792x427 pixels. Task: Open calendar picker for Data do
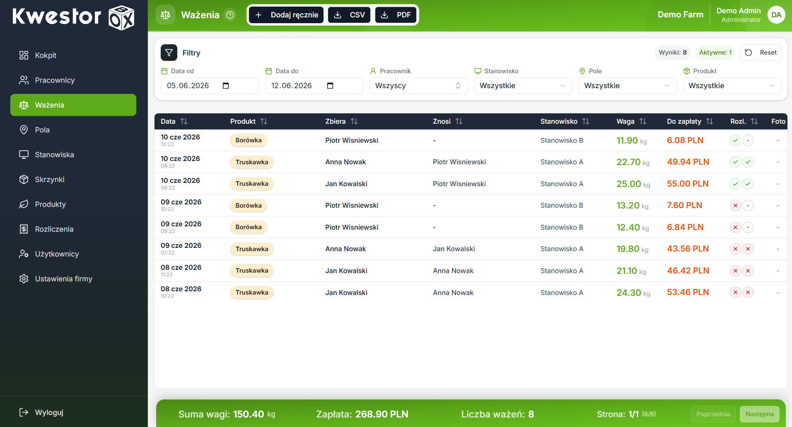tap(330, 86)
